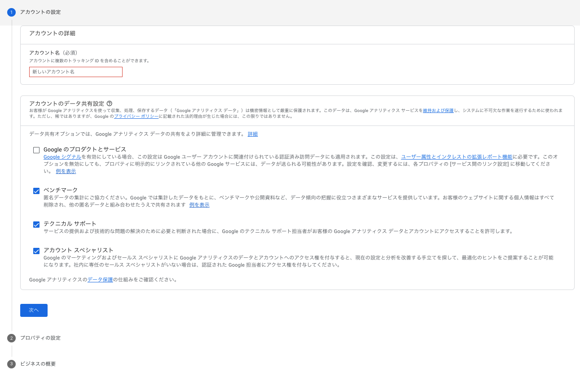Click 例を表示 next to ベンチマーク description
Viewport: 580px width, 385px height.
point(199,204)
